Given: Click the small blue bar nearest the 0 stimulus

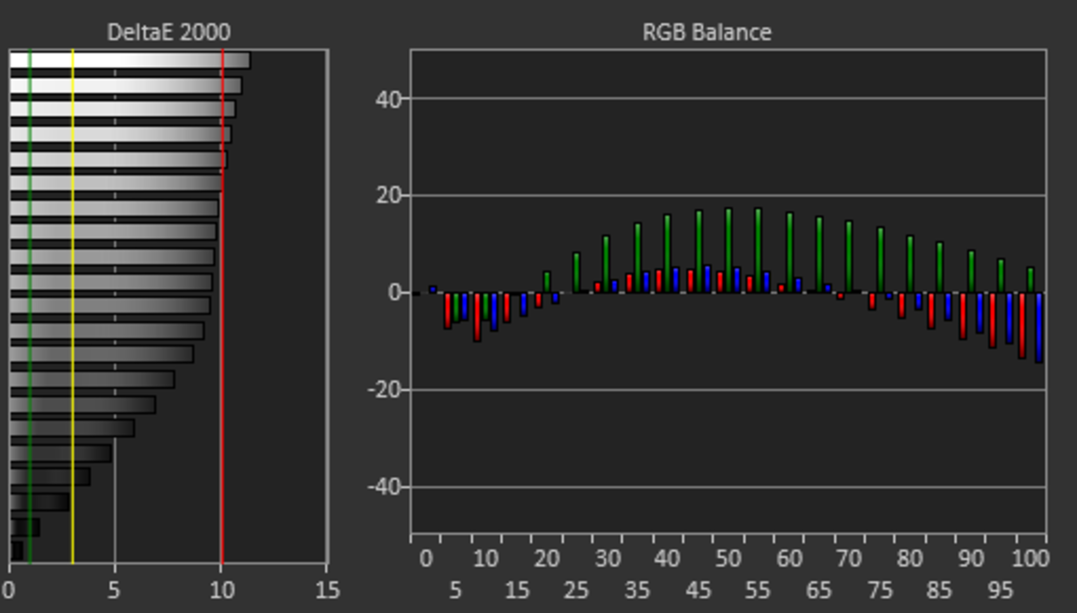Looking at the screenshot, I should [432, 289].
